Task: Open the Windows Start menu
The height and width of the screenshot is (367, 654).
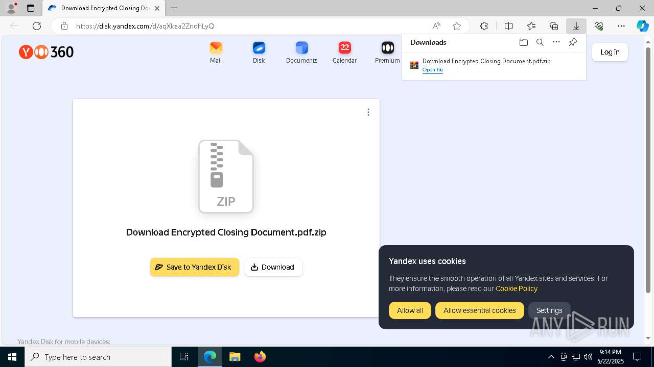Action: pyautogui.click(x=12, y=357)
